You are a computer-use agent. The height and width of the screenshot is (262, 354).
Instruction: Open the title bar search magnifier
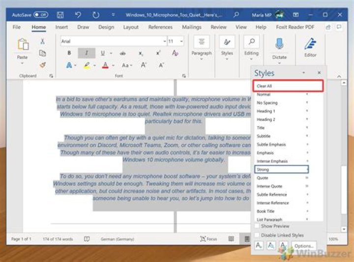(x=236, y=15)
